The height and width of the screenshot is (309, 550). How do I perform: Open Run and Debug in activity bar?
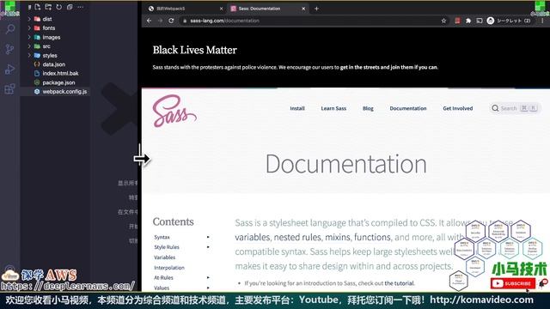[x=10, y=69]
